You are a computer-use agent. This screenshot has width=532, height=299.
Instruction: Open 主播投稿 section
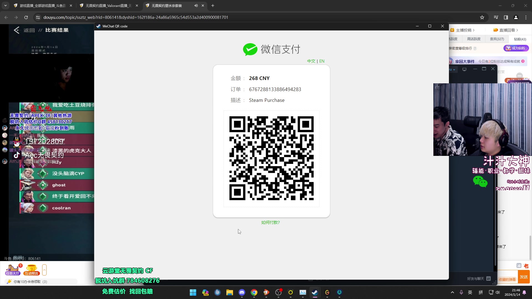[x=463, y=30]
